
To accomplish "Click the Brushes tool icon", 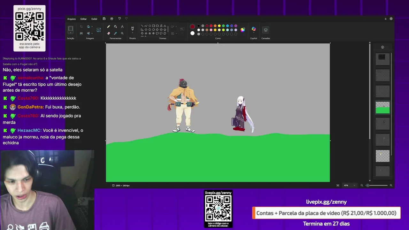I will [x=133, y=28].
